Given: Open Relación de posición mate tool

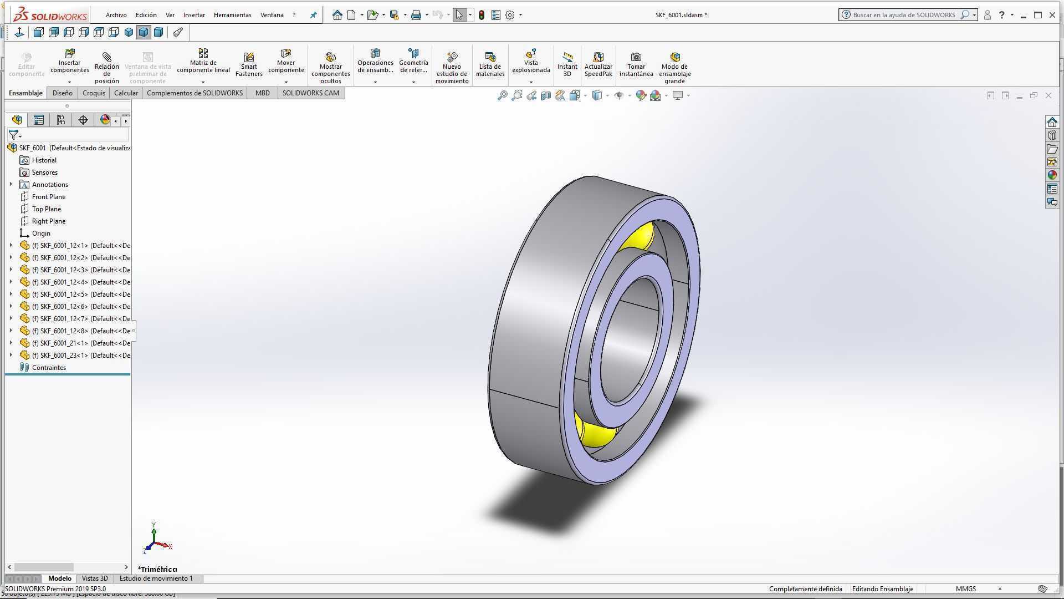Looking at the screenshot, I should pos(106,67).
